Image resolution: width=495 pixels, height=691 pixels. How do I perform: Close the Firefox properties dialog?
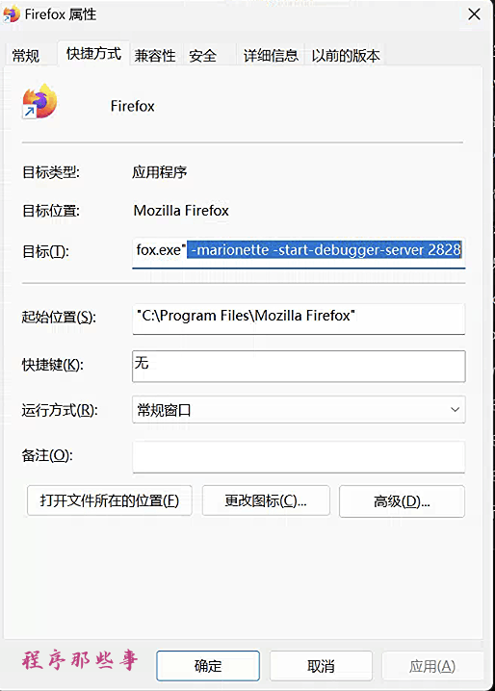(474, 14)
